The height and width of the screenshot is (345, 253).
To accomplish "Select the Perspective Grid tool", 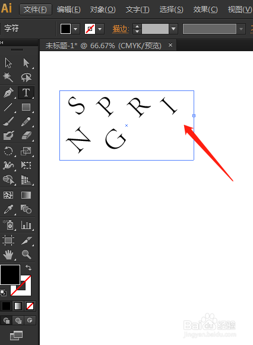I will [26, 180].
